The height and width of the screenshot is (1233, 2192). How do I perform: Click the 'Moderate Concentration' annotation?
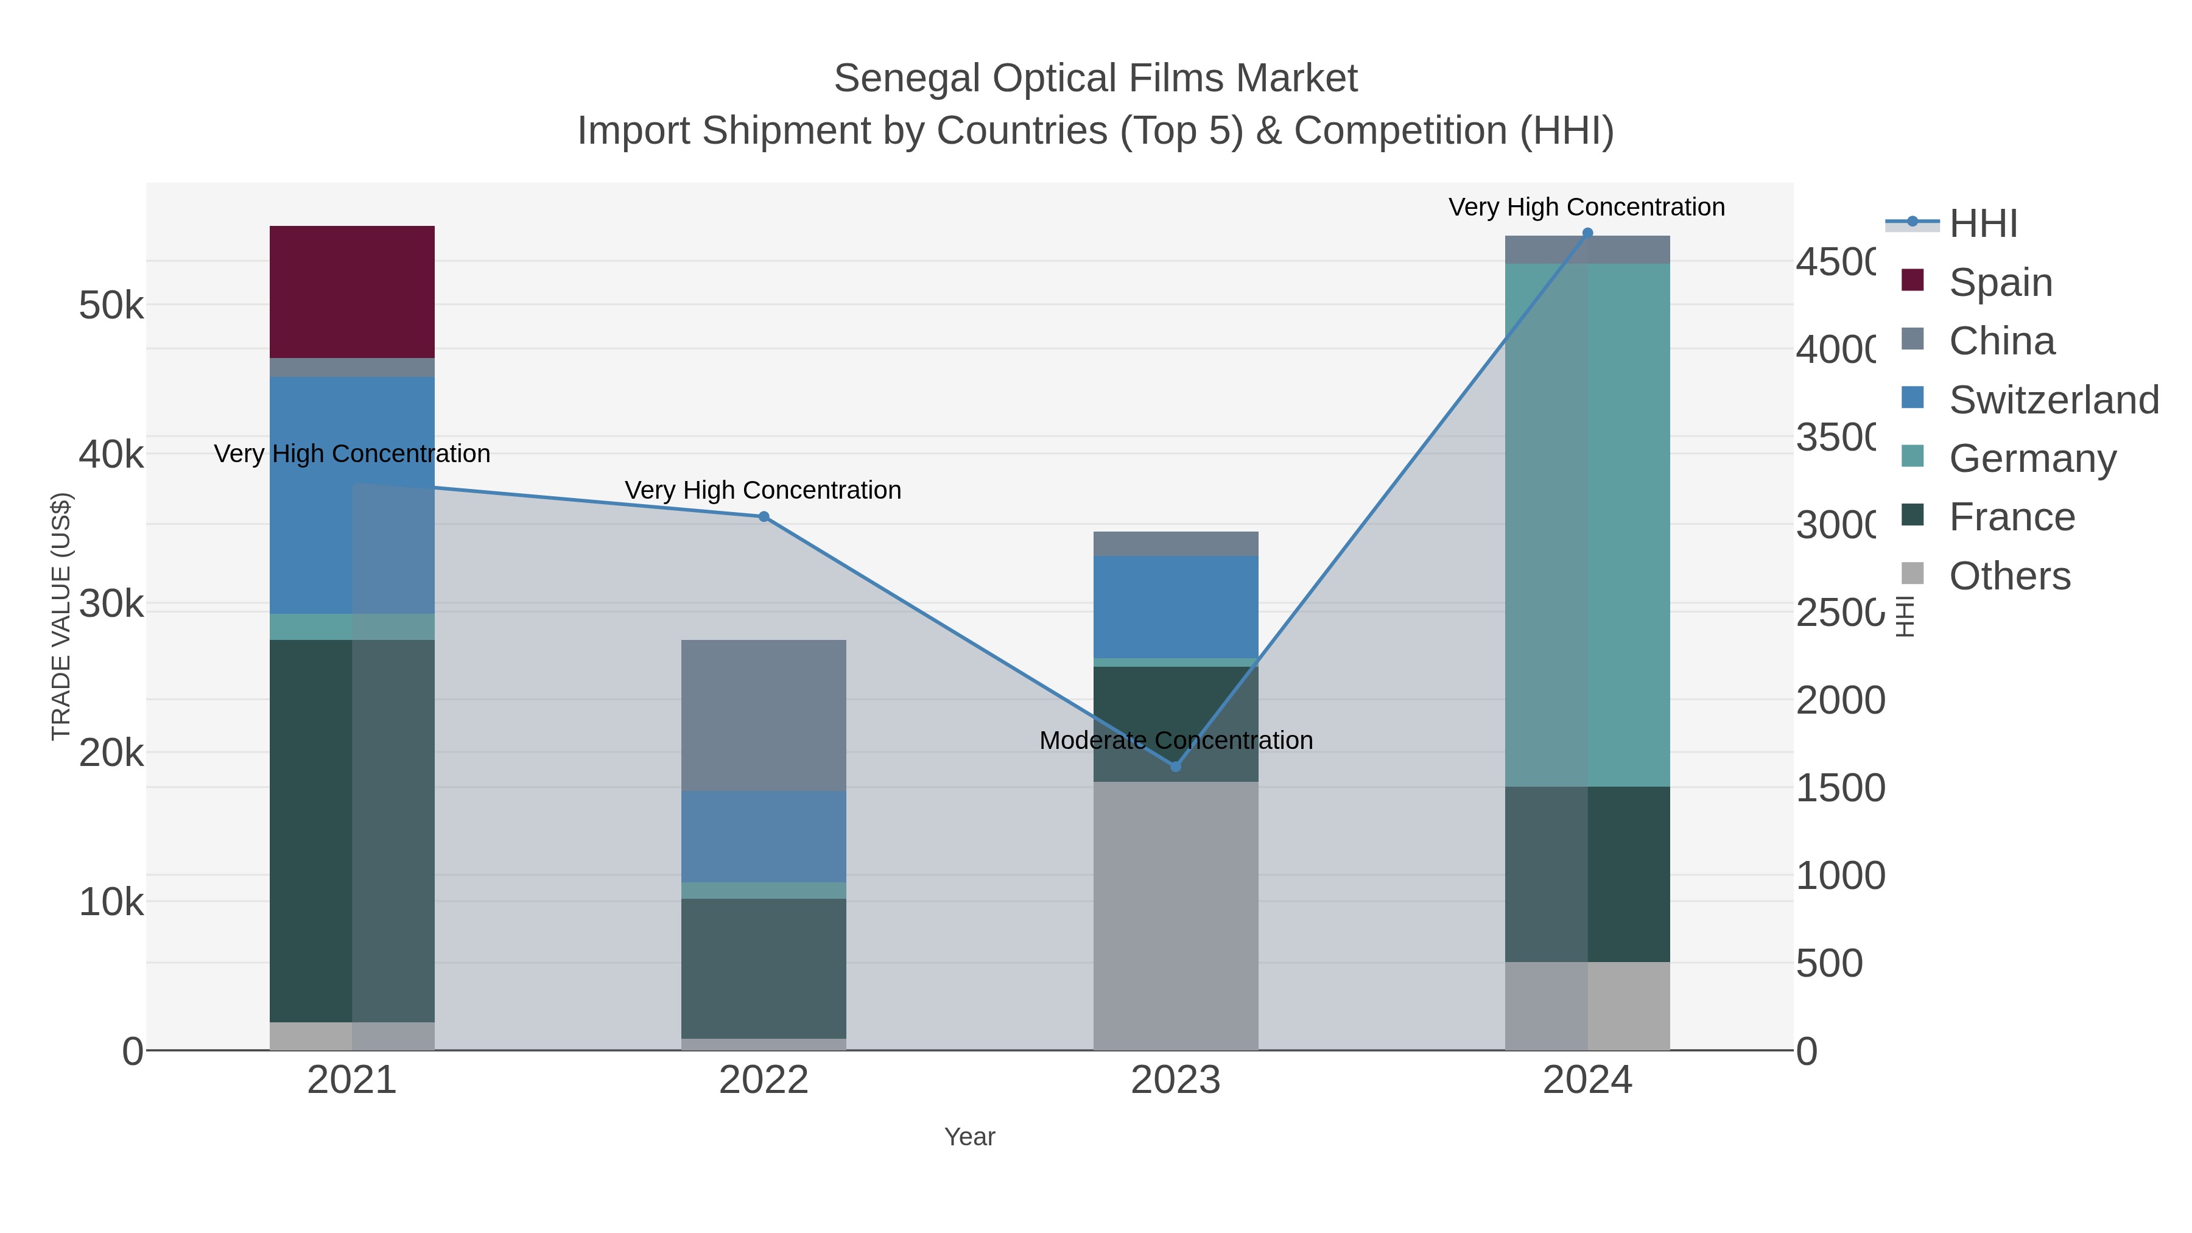[x=1176, y=740]
